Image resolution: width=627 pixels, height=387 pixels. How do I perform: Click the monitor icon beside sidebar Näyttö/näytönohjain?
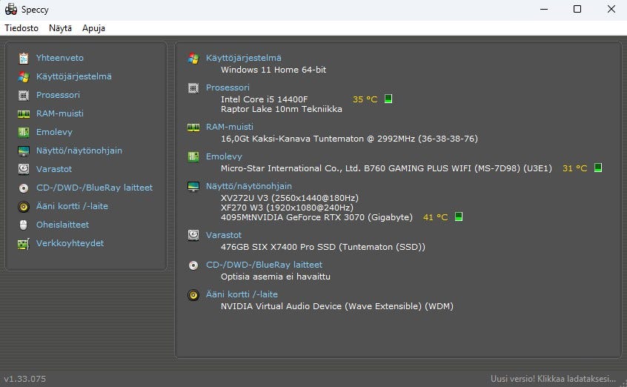(x=24, y=151)
